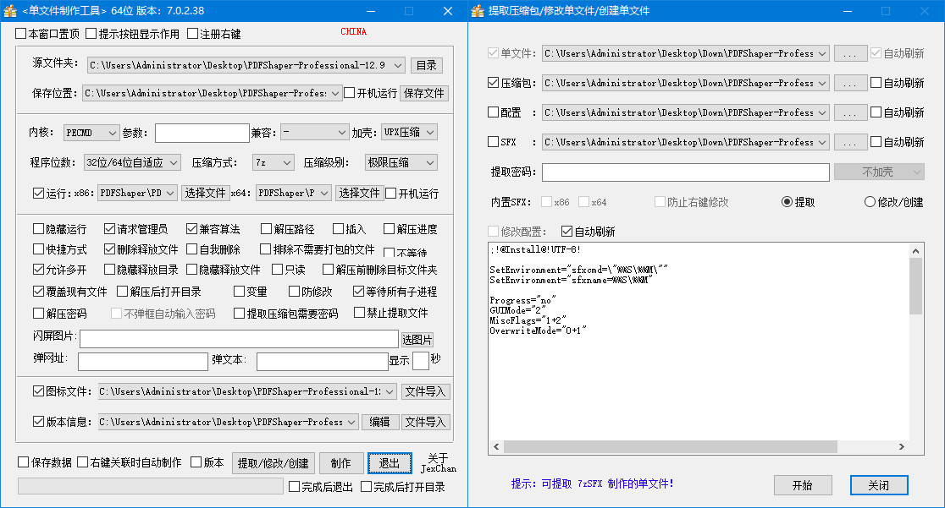Click 选择文件 button for x86
The height and width of the screenshot is (508, 945).
205,194
